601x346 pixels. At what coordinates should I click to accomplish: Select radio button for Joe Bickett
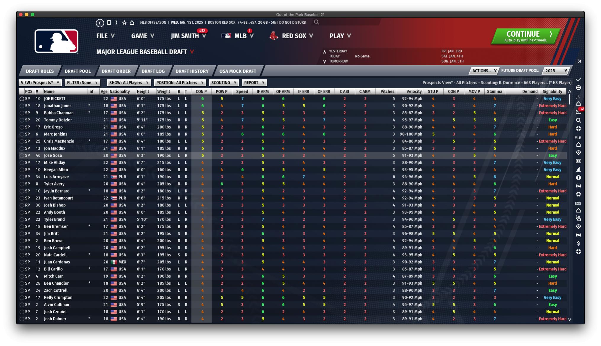click(x=22, y=99)
